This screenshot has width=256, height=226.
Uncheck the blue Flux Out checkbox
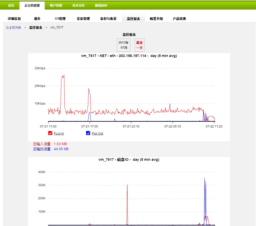[88, 133]
